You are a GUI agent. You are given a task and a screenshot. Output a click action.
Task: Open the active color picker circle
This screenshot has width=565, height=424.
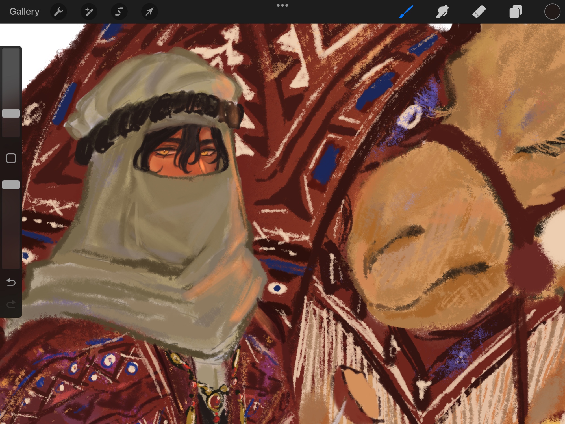[x=552, y=12]
